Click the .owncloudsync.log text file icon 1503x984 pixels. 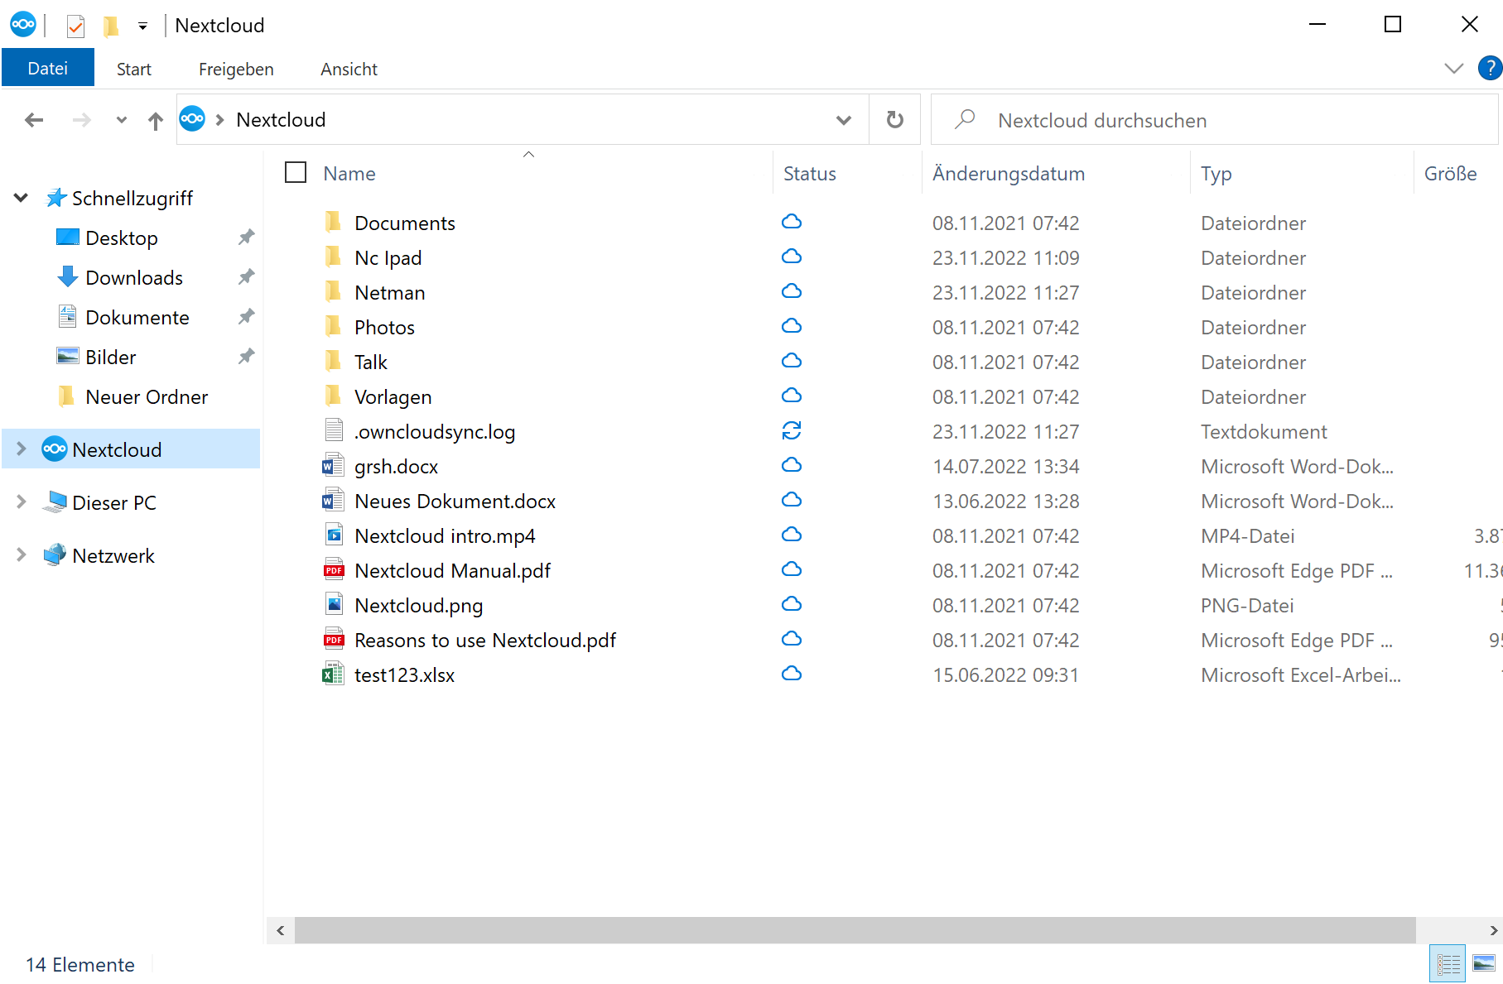334,430
